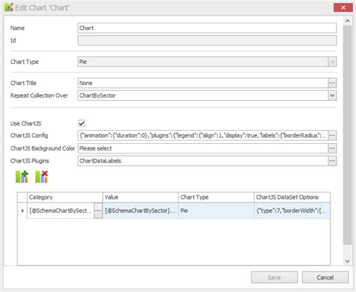
Task: Open ChartJS Background Color ellipsis picker
Action: click(332, 148)
